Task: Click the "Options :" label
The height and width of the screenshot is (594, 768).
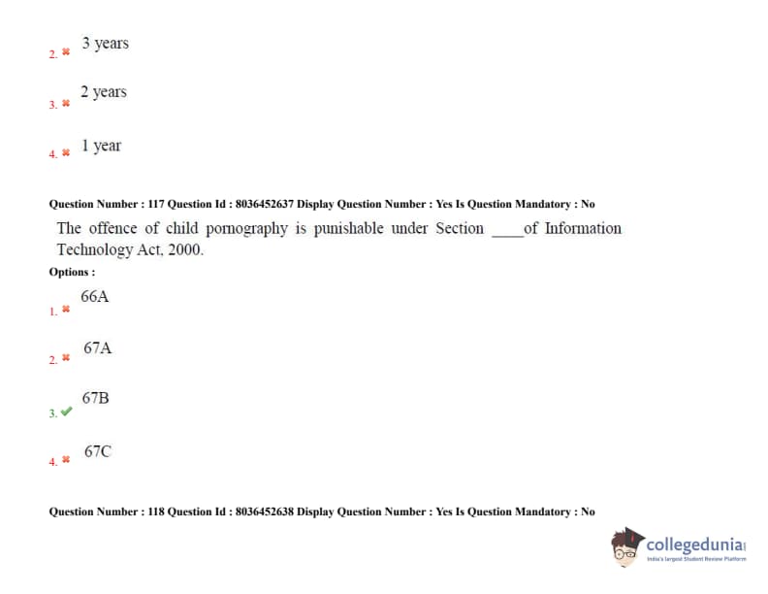Action: click(x=72, y=273)
